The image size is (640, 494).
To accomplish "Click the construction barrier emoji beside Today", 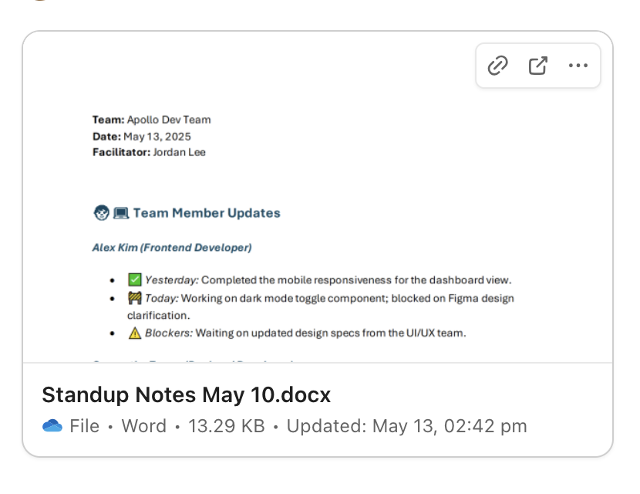I will tap(135, 298).
